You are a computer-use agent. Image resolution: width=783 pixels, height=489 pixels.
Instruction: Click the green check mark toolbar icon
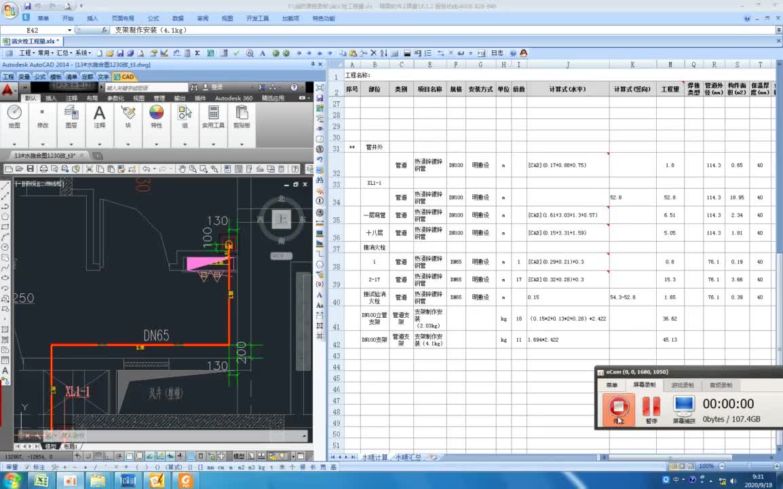pyautogui.click(x=236, y=53)
